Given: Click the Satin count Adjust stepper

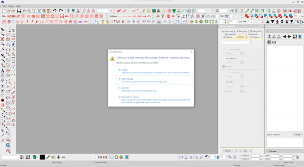Looking at the screenshot, I should 241,77.
